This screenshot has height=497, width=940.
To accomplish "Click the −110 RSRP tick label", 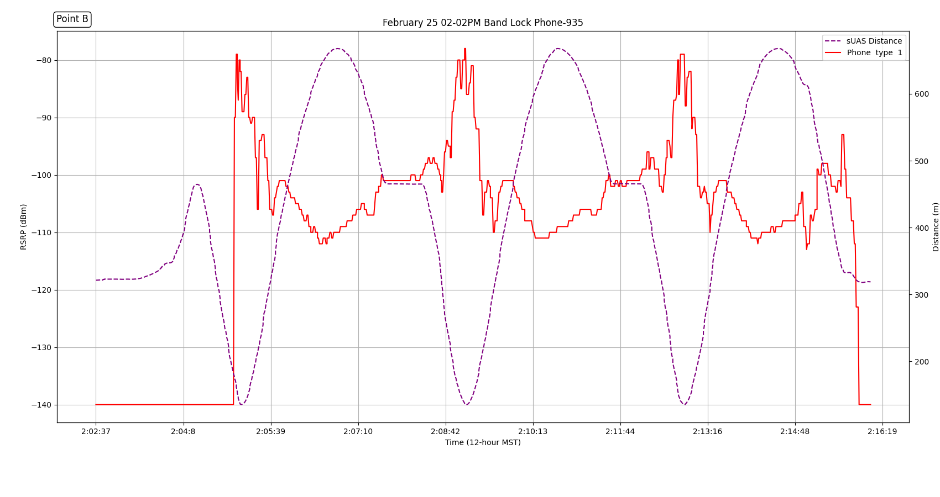I will 41,233.
